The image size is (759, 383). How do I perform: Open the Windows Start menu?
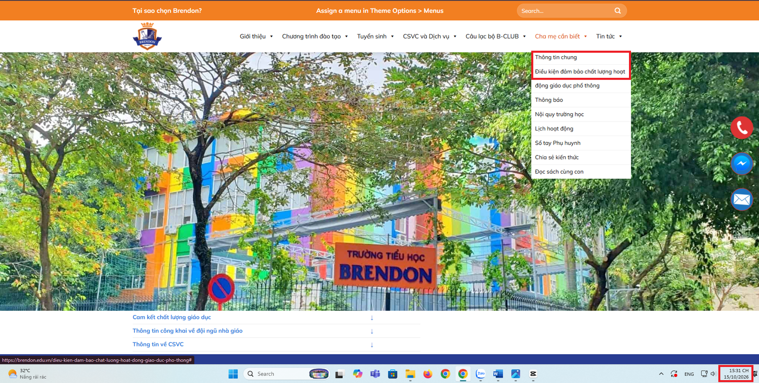pos(233,374)
